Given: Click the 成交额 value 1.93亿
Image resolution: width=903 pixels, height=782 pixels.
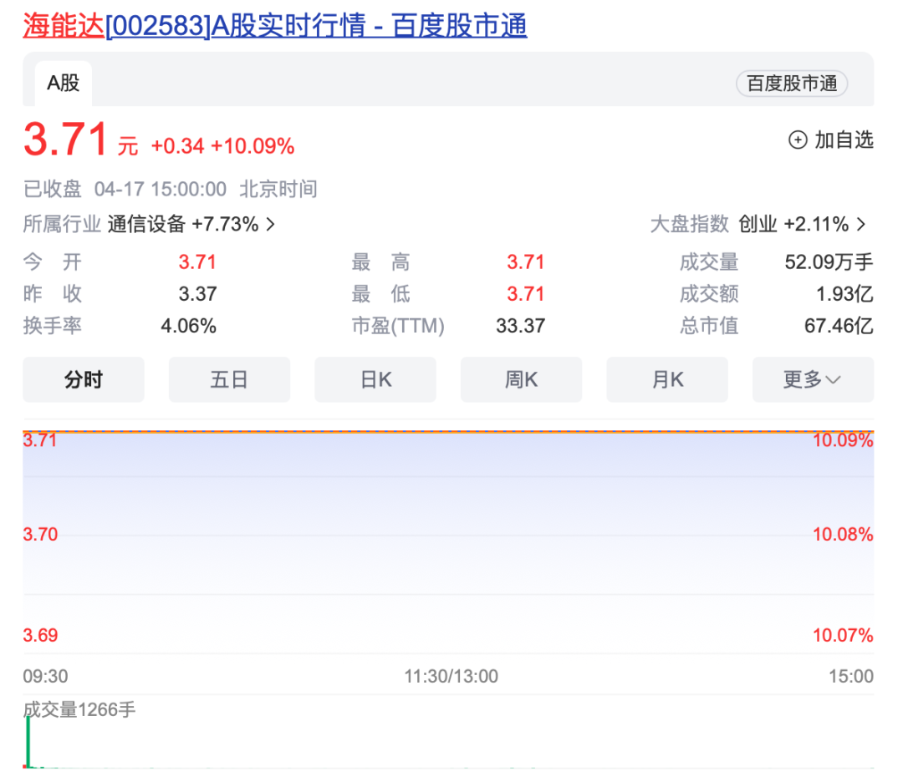Looking at the screenshot, I should point(844,294).
